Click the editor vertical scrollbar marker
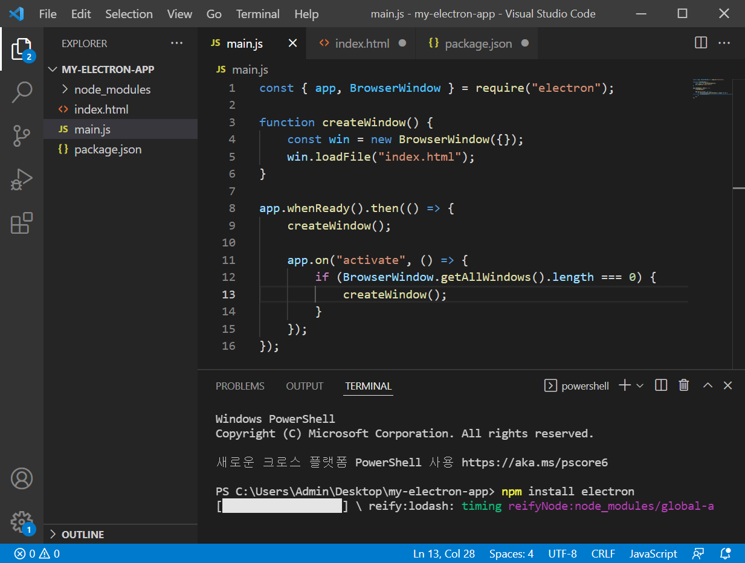 (x=738, y=188)
